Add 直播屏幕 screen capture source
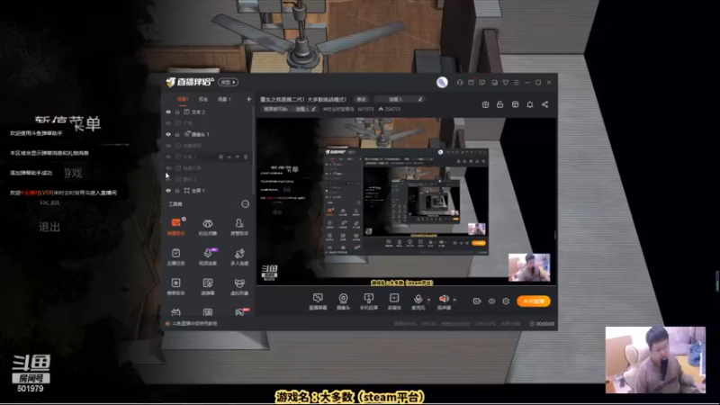Image resolution: width=720 pixels, height=405 pixels. (318, 301)
